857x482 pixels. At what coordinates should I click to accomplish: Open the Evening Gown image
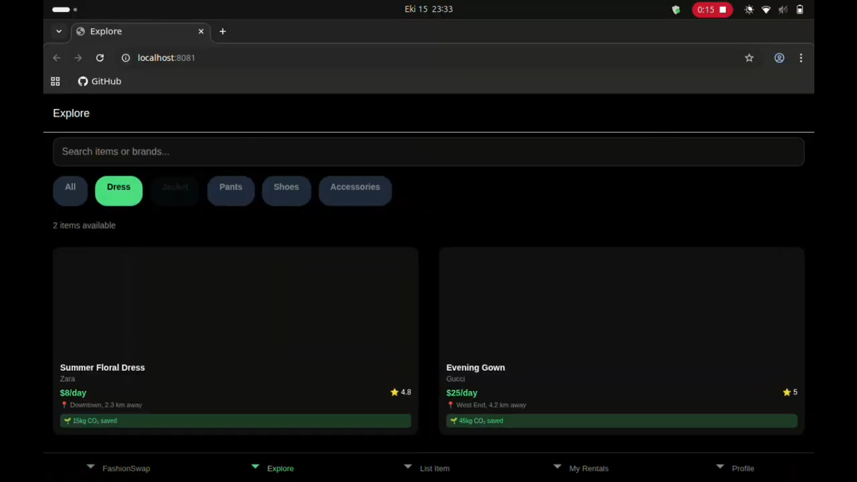tap(622, 301)
